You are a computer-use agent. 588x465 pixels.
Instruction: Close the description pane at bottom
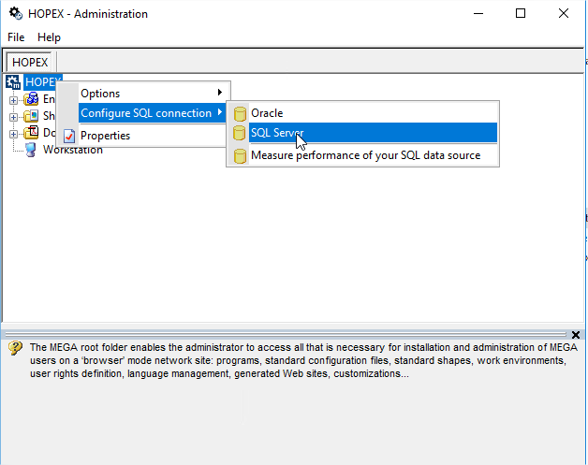pyautogui.click(x=575, y=335)
